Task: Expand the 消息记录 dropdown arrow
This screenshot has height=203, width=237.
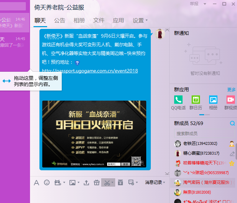Action: pos(164,182)
